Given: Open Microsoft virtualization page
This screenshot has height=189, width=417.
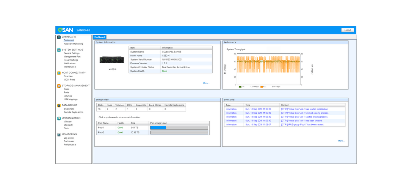Looking at the screenshot, I should (68, 125).
